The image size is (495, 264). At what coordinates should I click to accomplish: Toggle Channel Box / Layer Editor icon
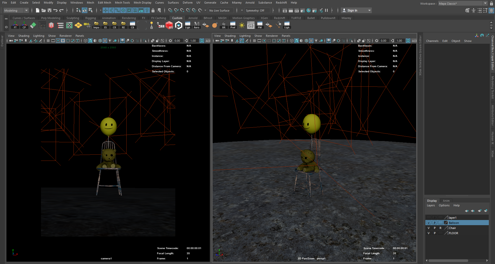click(491, 10)
